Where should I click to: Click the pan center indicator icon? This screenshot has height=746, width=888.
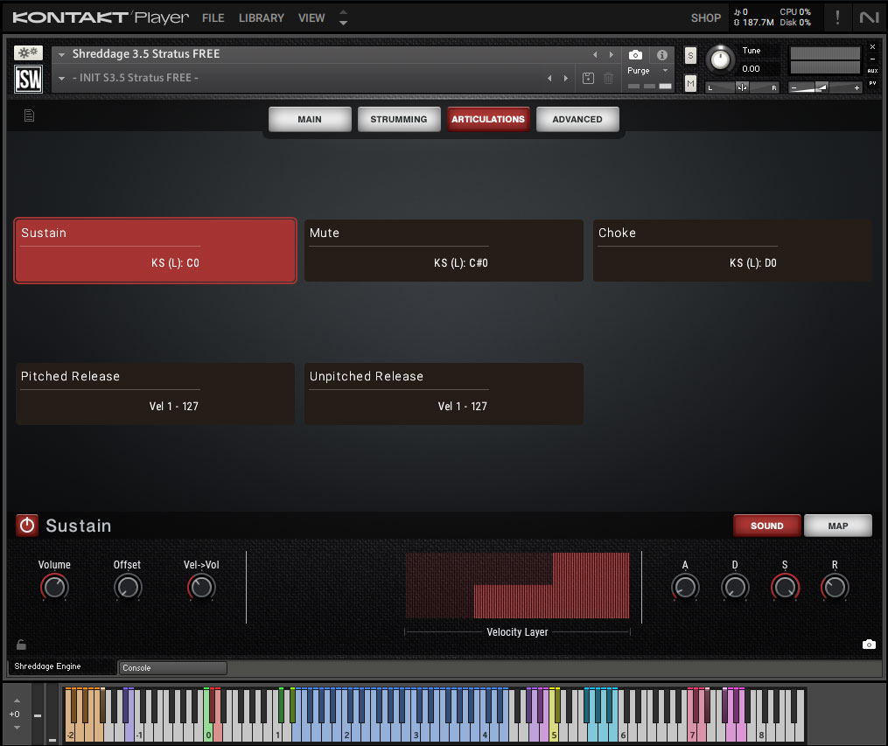[x=742, y=87]
